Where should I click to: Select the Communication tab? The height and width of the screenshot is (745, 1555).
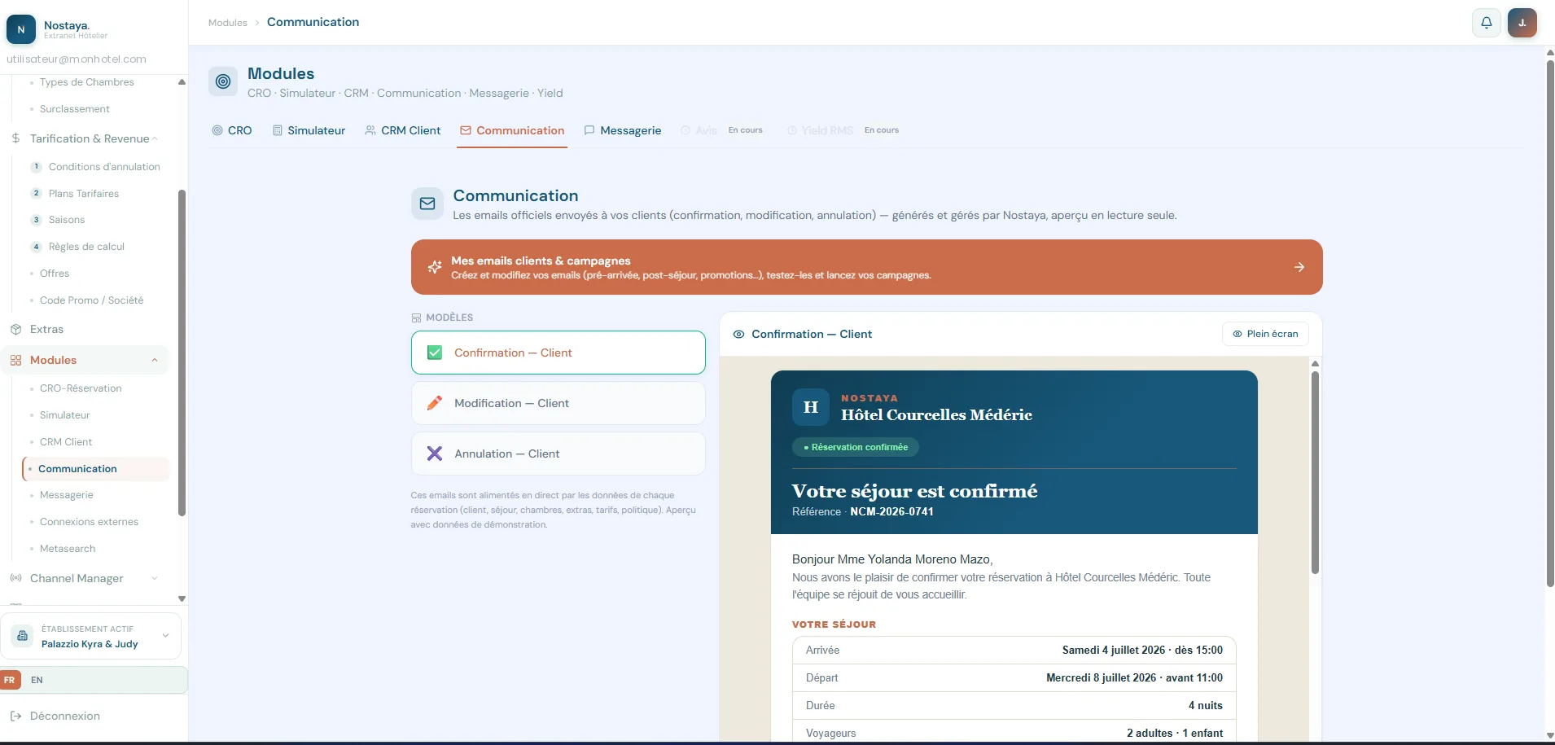point(512,130)
